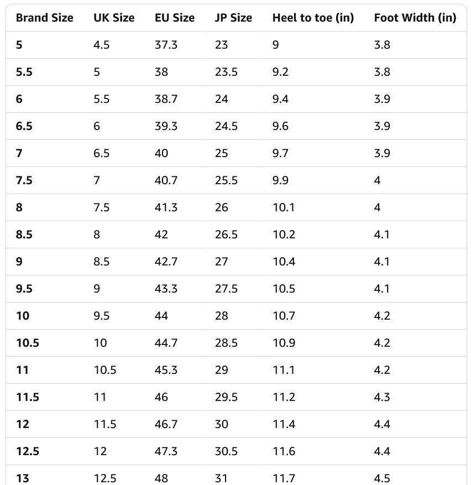Click the EU Size column header
The image size is (471, 485).
tap(175, 18)
